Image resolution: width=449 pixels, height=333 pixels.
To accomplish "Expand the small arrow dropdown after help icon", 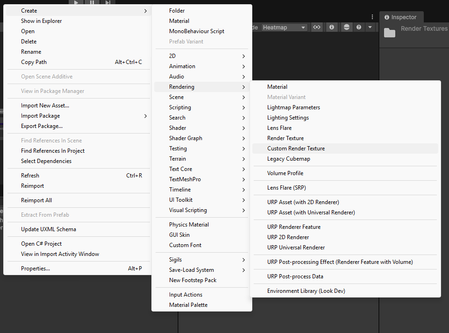I will (x=370, y=28).
